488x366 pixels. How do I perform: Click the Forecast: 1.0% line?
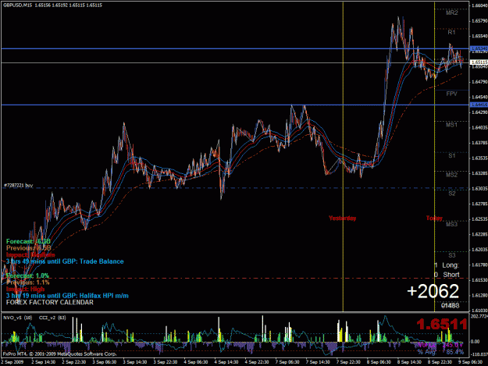click(x=27, y=275)
